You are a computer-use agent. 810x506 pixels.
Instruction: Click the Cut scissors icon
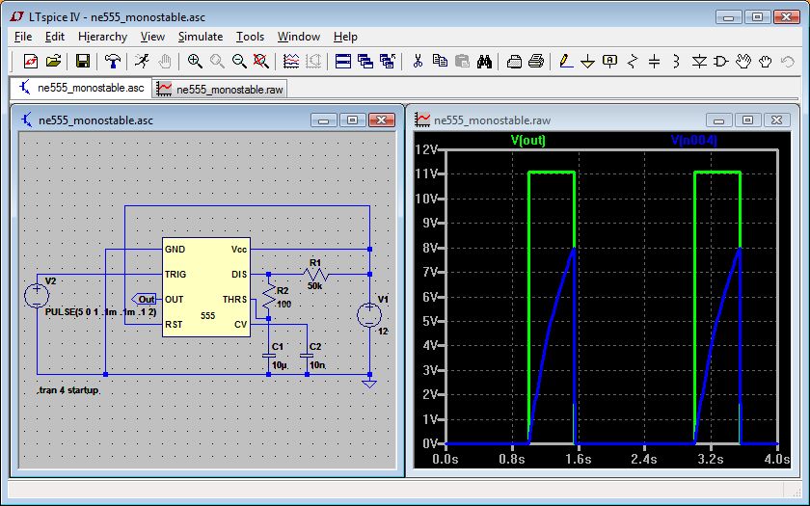click(418, 62)
